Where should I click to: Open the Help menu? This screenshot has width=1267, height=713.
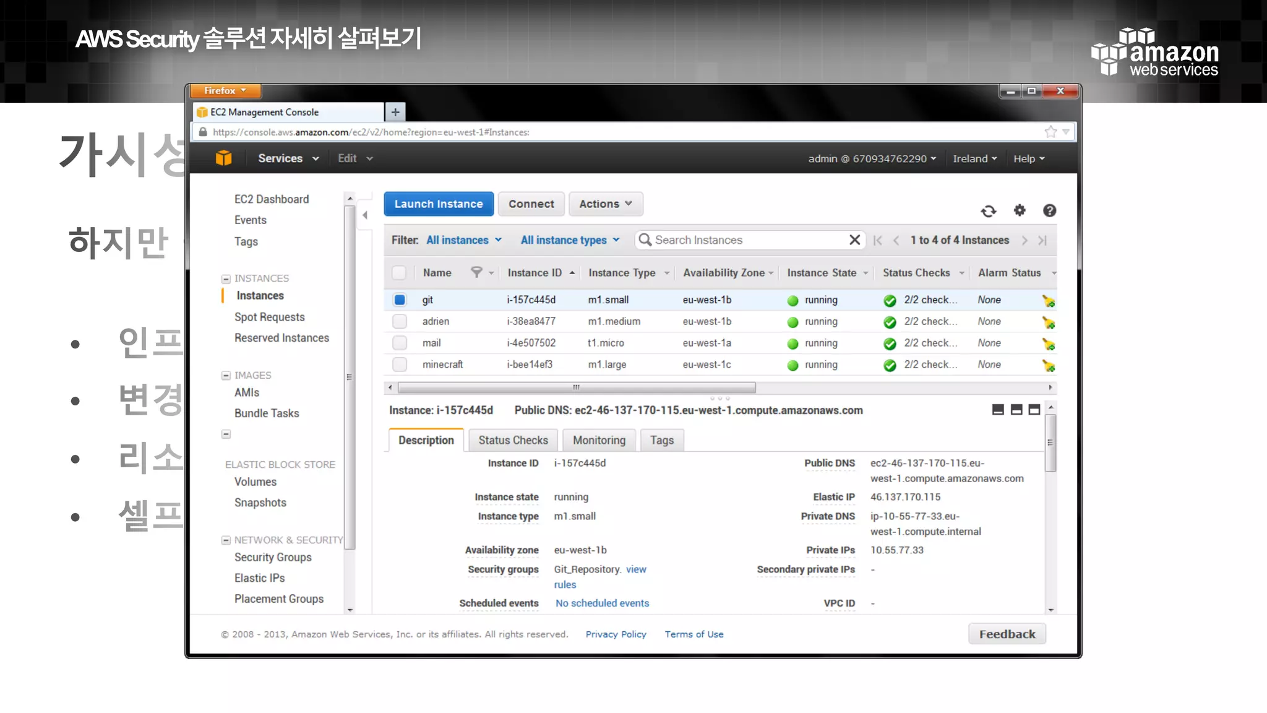tap(1029, 159)
